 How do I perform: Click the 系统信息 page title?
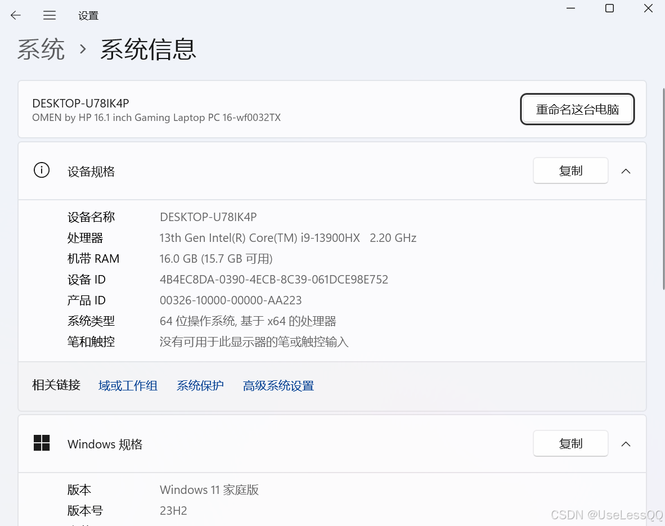148,49
